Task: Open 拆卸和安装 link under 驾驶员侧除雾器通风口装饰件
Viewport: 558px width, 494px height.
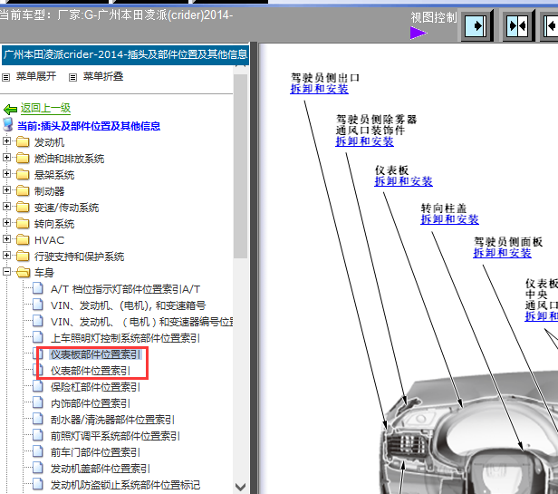Action: 364,141
